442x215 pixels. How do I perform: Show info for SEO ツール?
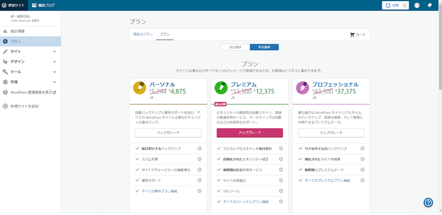click(x=281, y=191)
